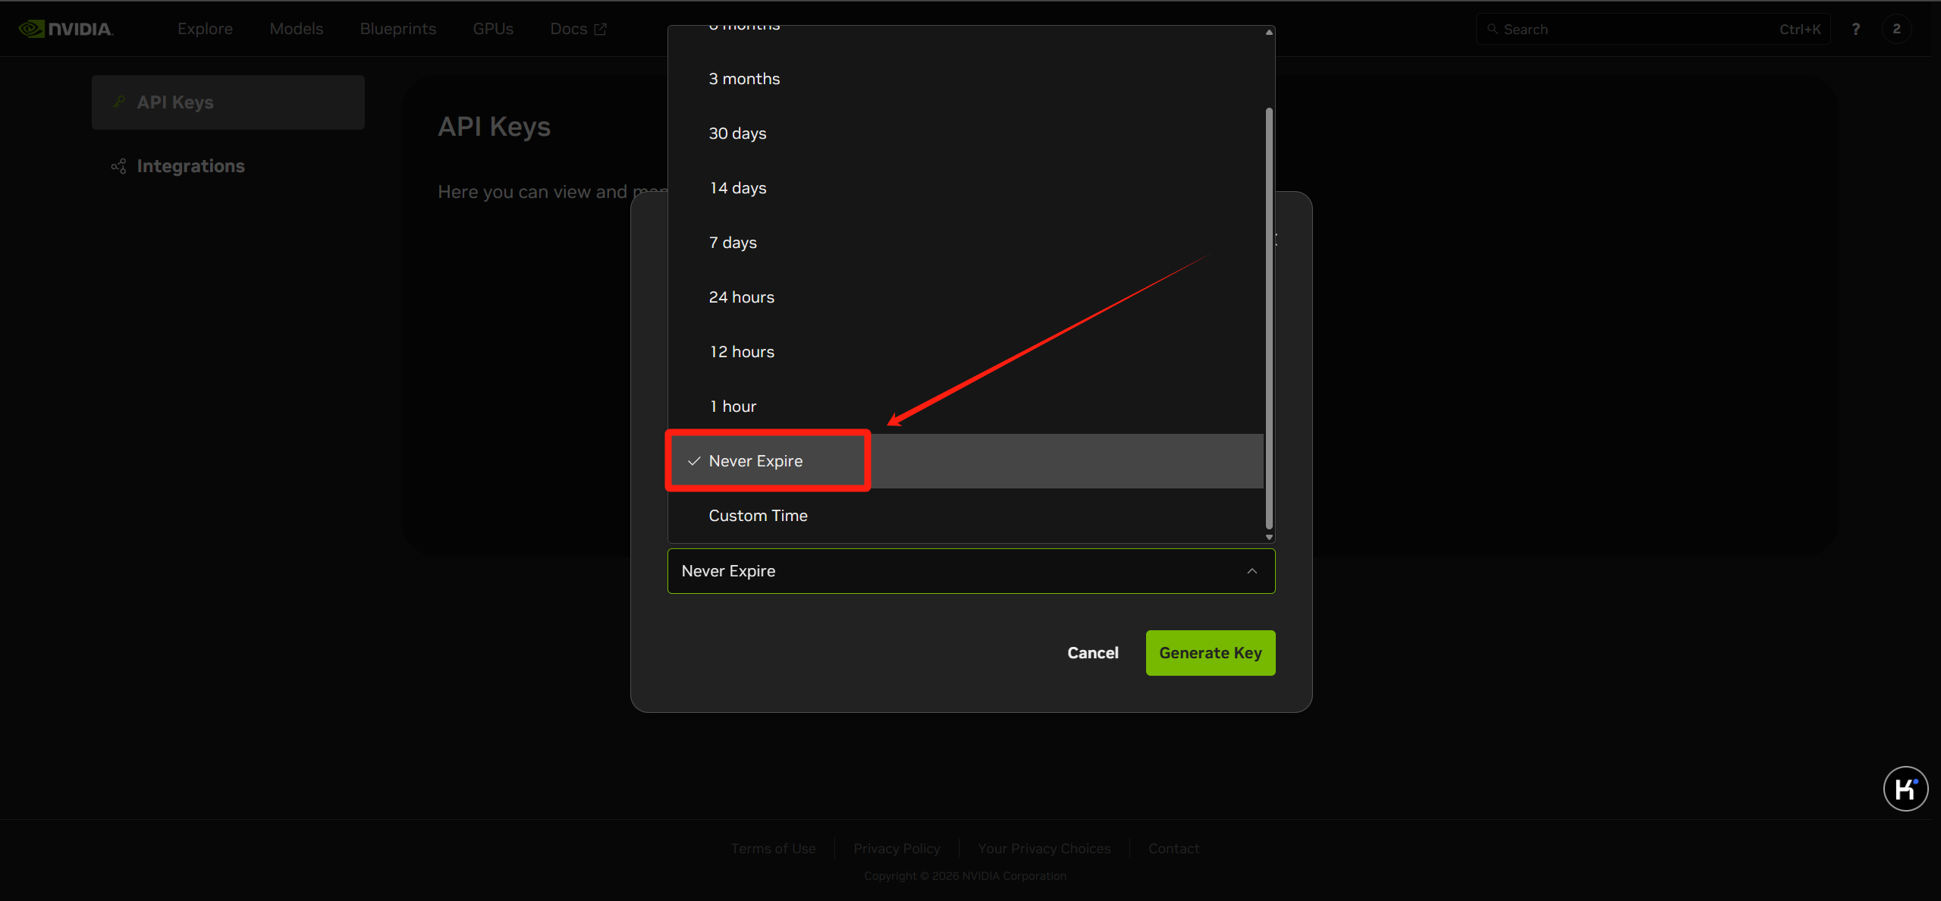Open the Models menu

296,29
